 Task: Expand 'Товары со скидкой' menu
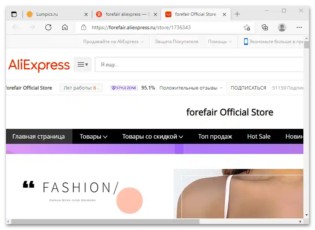153,136
